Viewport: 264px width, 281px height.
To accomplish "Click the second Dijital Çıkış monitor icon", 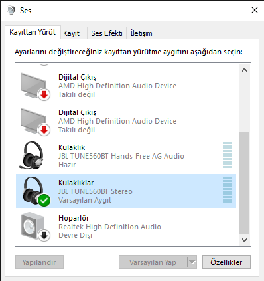I will pos(35,122).
